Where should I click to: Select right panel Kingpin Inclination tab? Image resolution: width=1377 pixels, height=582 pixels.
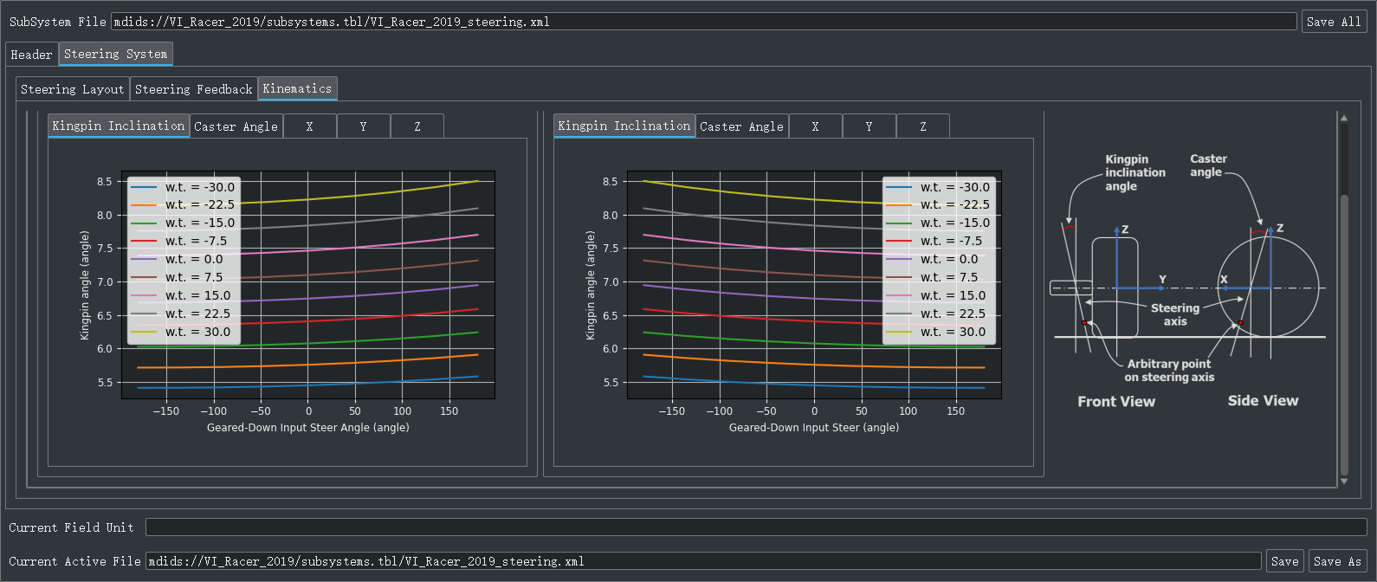pyautogui.click(x=624, y=126)
